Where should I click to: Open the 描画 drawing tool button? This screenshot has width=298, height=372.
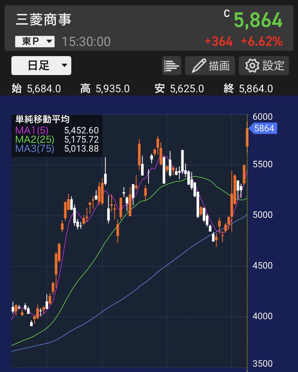click(x=210, y=65)
